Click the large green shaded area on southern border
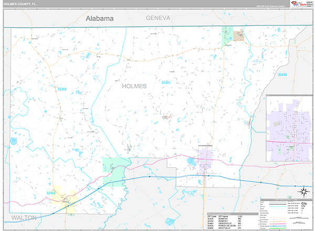 tap(115, 172)
